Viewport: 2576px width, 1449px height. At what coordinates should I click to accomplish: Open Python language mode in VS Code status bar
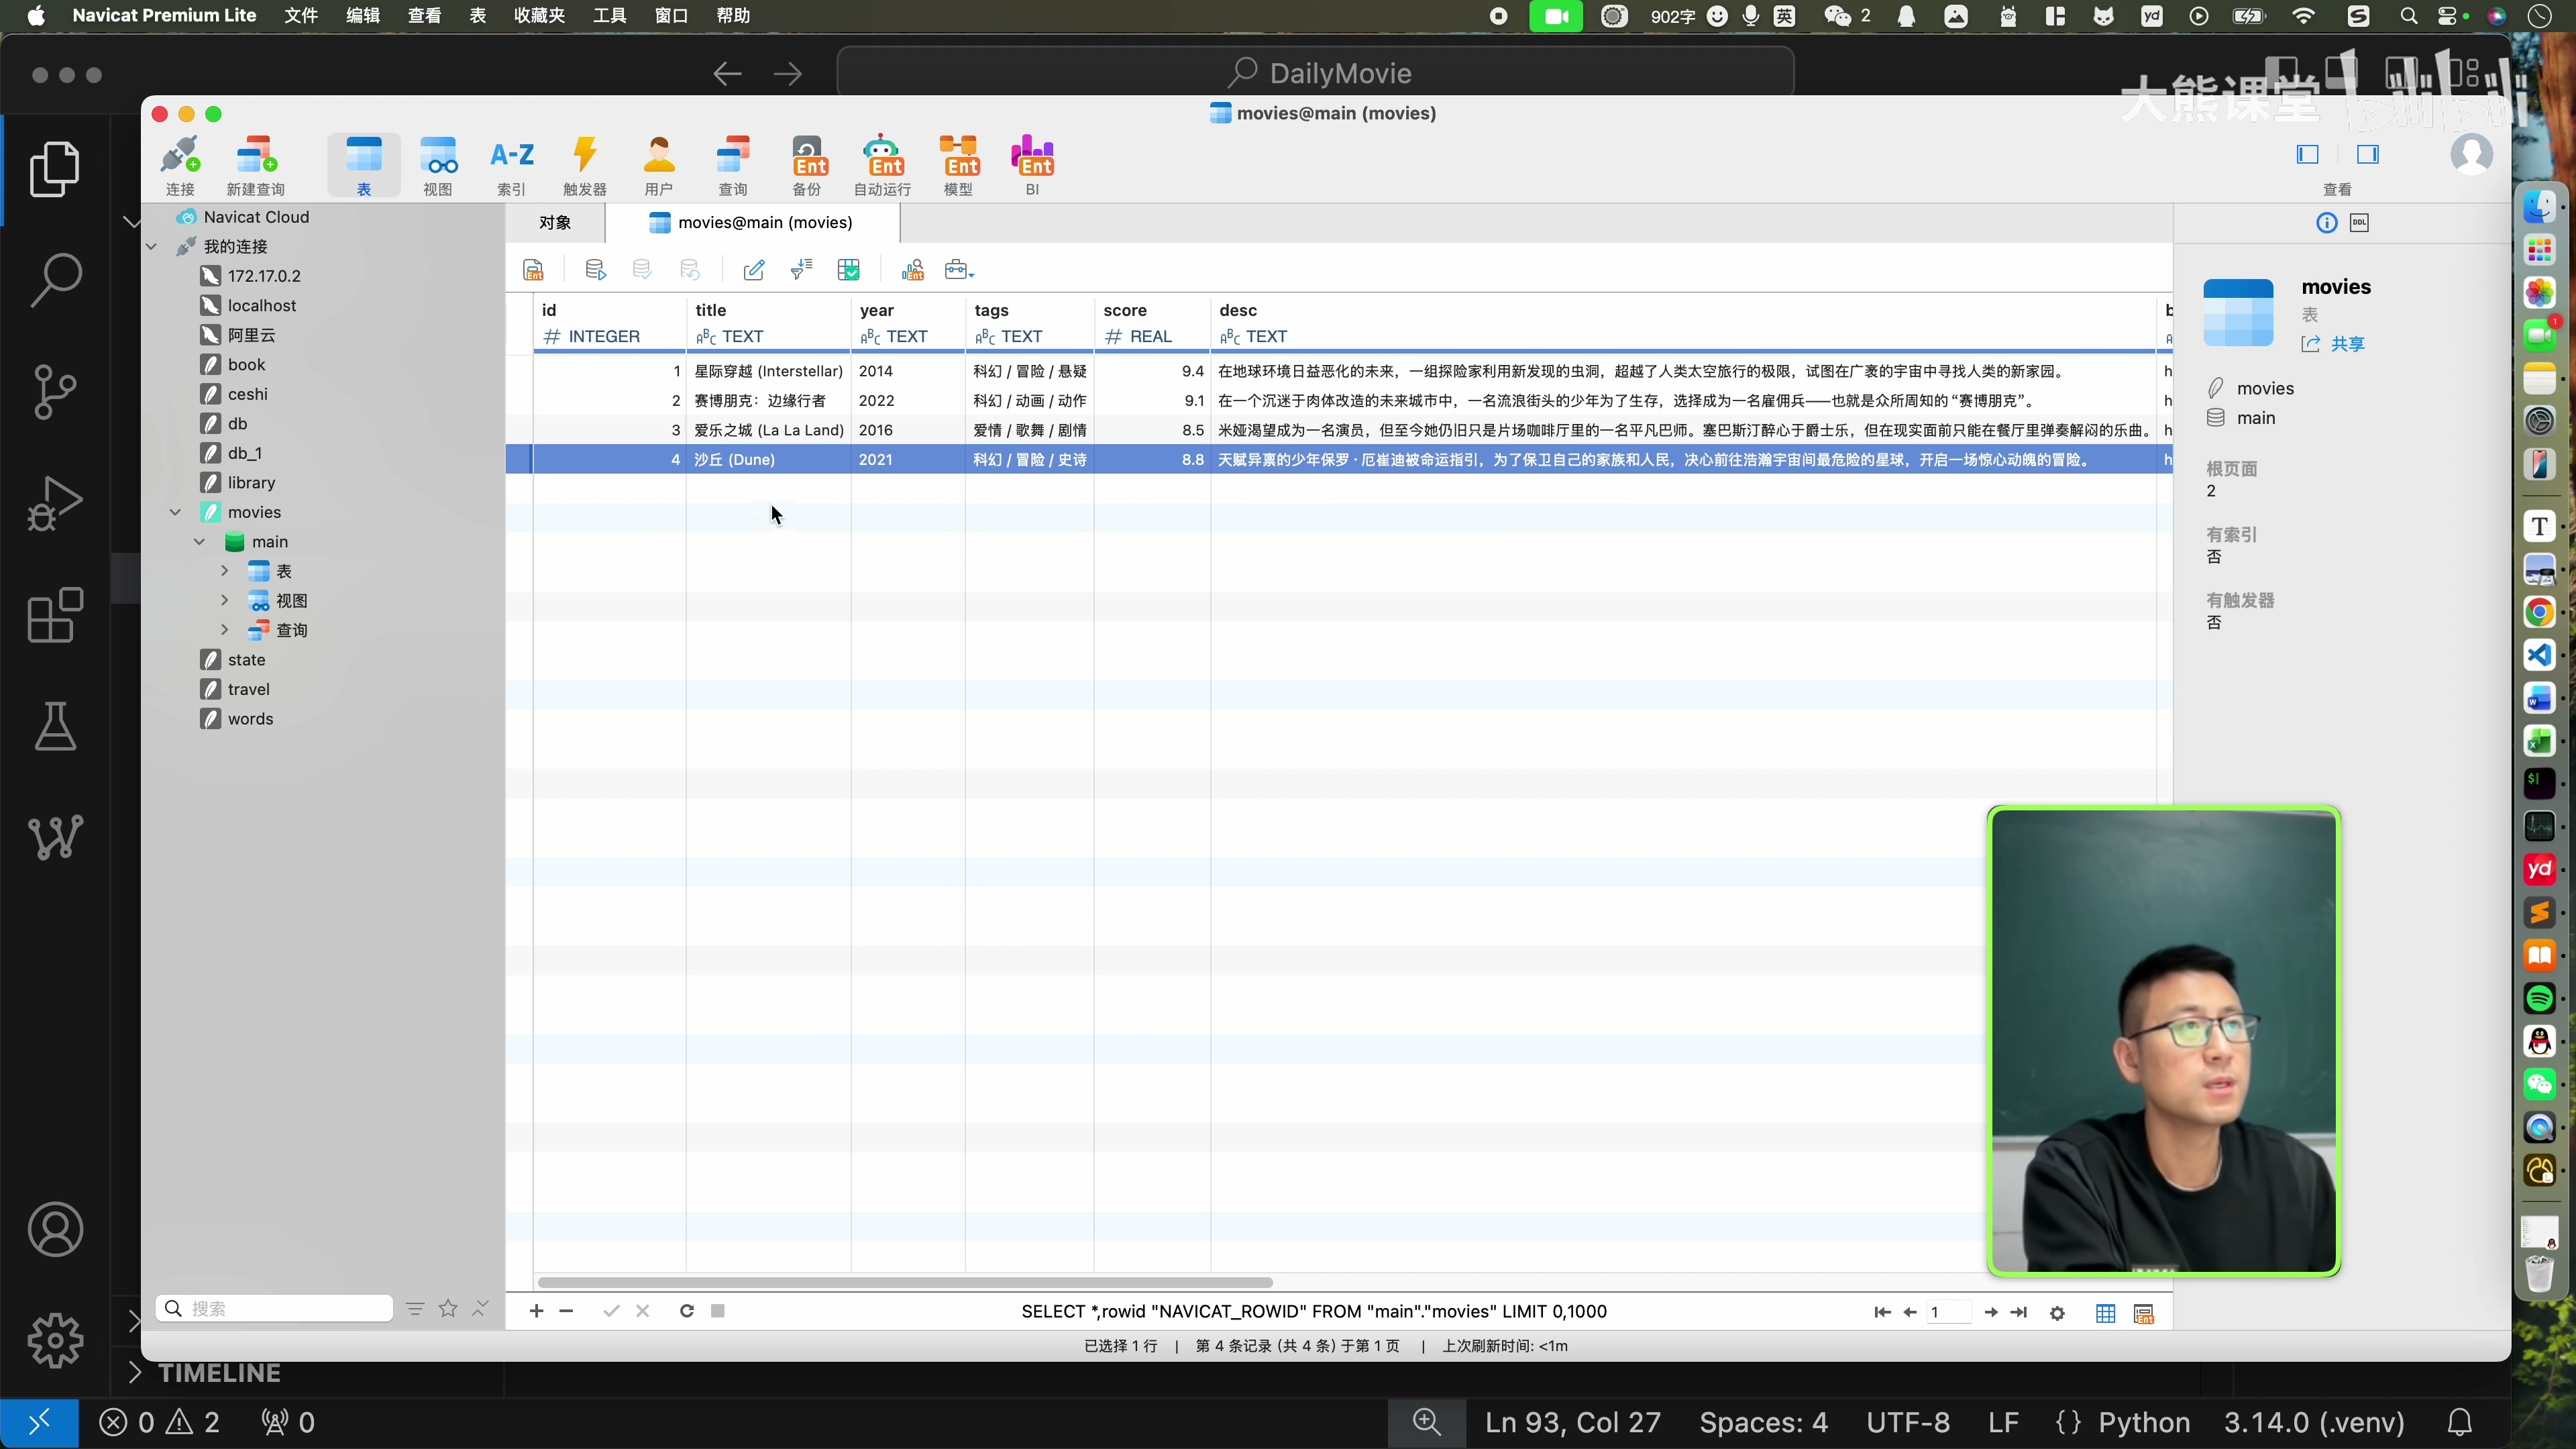(2143, 1423)
